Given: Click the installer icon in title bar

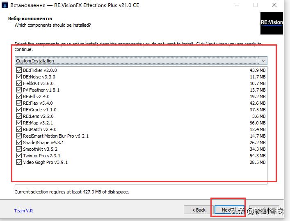Looking at the screenshot, I should click(5, 5).
